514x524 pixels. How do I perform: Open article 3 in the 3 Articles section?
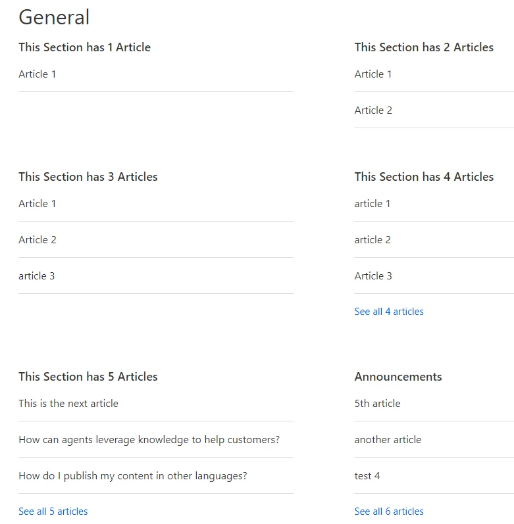pos(37,276)
